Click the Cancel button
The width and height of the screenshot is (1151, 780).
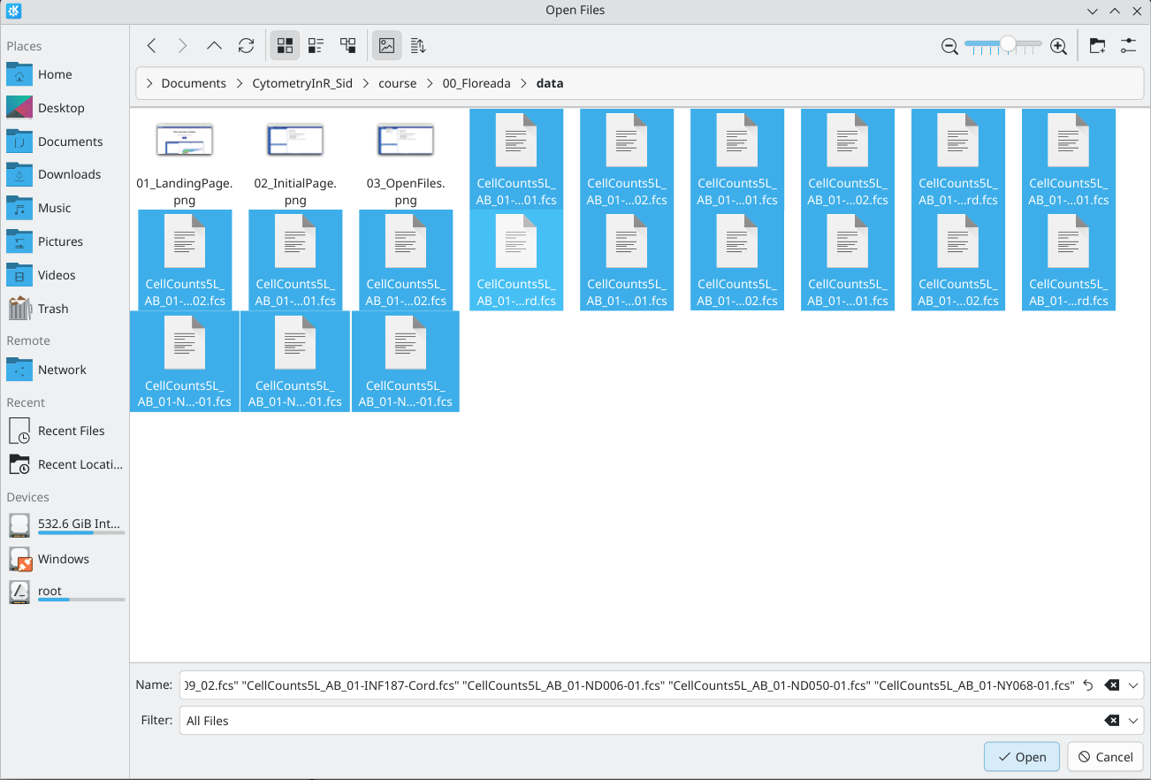(x=1105, y=757)
